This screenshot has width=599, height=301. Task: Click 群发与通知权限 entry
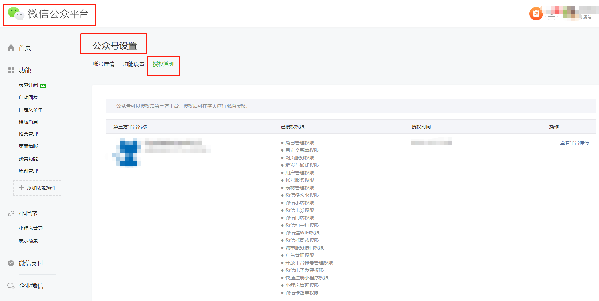click(302, 165)
